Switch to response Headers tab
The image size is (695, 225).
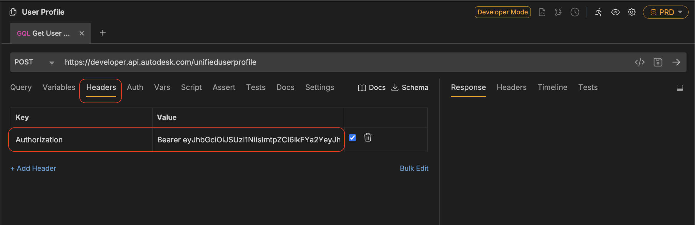click(x=512, y=87)
